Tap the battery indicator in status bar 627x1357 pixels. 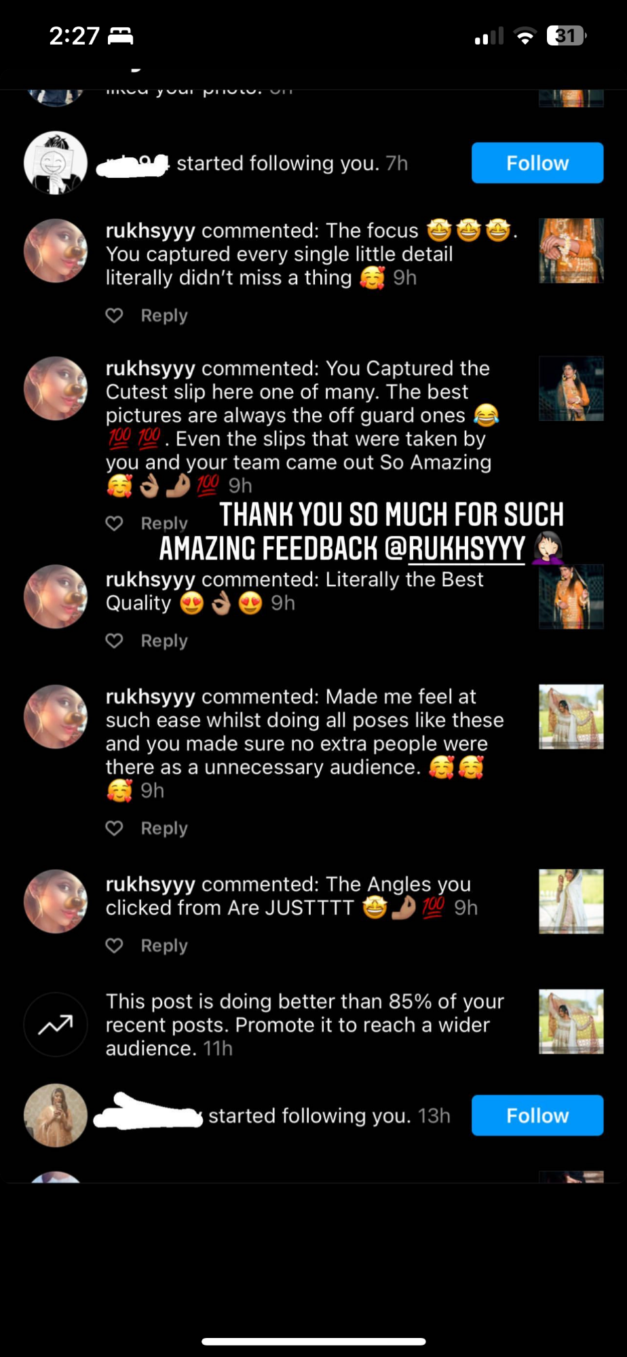coord(567,35)
